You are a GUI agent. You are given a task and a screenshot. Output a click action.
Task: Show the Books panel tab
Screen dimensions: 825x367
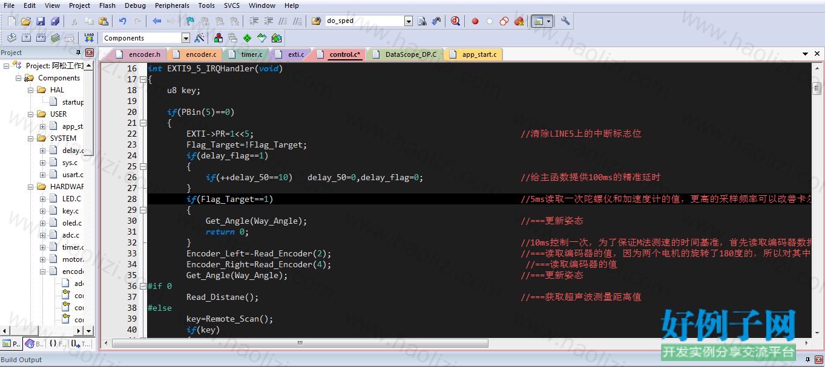(x=34, y=343)
